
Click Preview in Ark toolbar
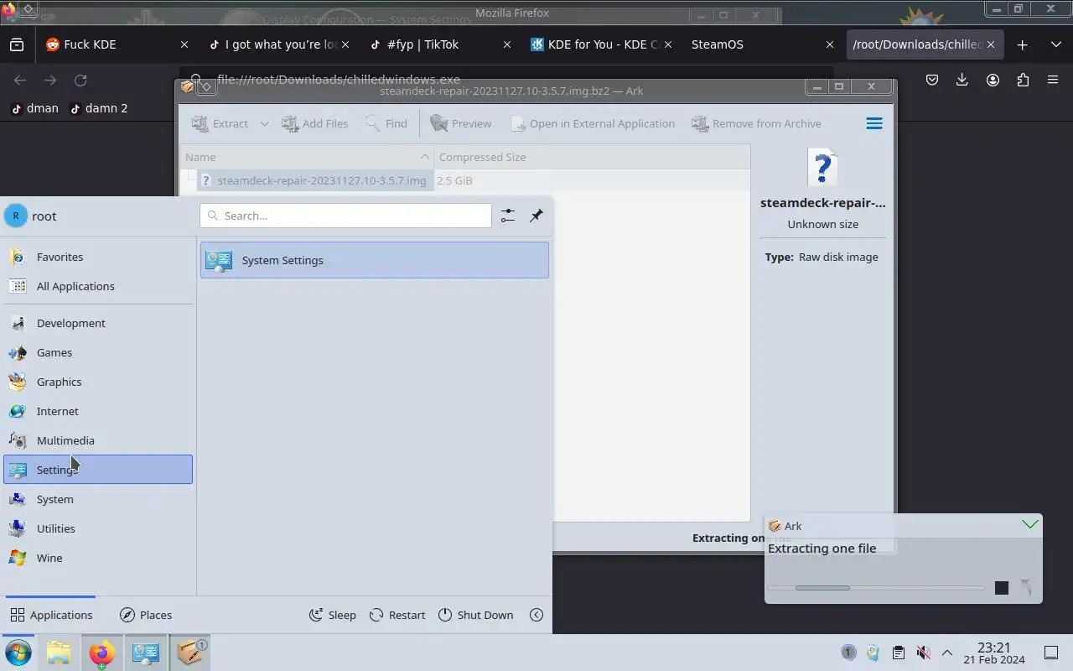pyautogui.click(x=461, y=123)
